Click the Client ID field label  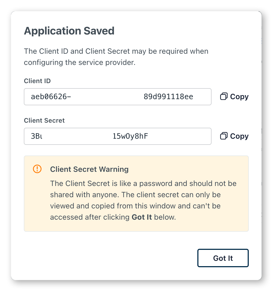click(x=37, y=81)
